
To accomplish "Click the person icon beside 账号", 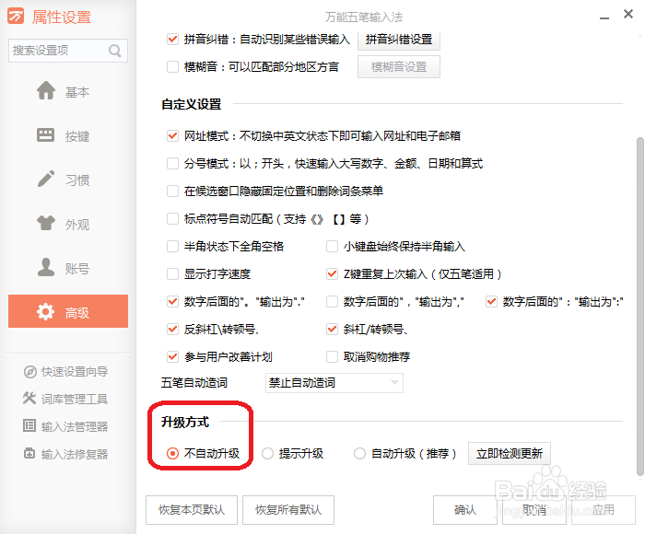I will tap(46, 267).
